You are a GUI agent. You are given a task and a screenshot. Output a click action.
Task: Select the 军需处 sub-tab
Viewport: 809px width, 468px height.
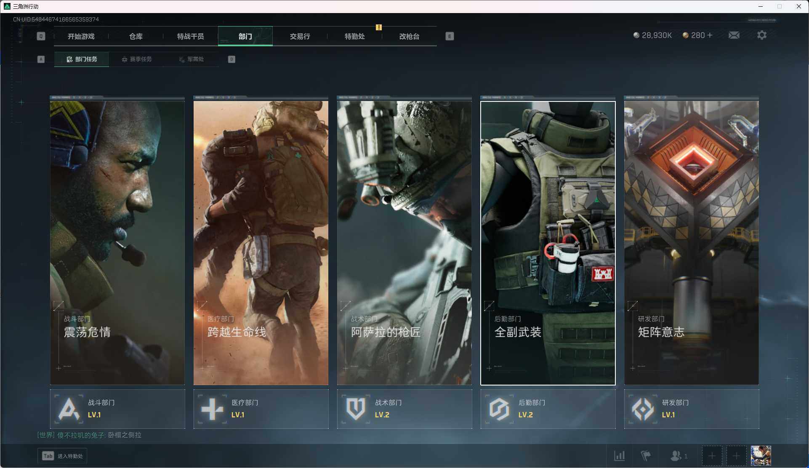[x=191, y=59]
